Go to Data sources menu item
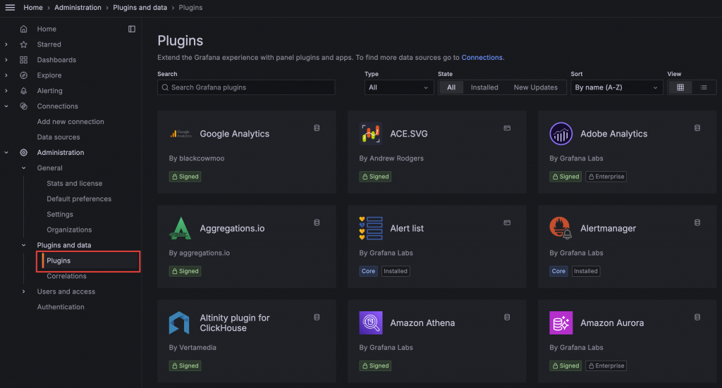Screen dimensions: 722x388 (x=59, y=137)
